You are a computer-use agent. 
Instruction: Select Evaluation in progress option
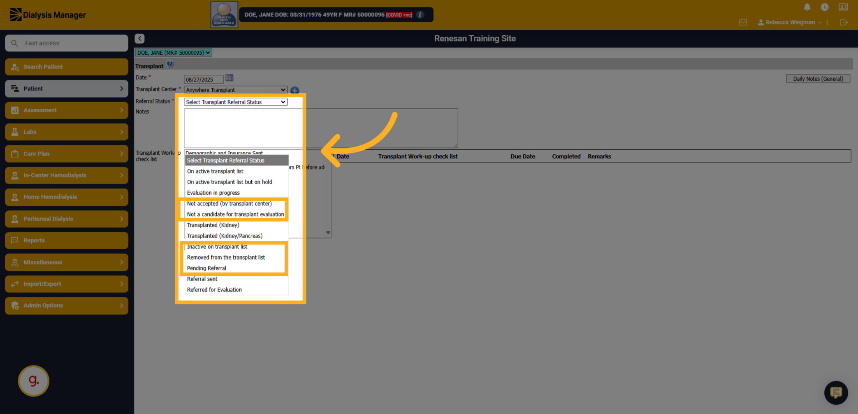tap(237, 193)
